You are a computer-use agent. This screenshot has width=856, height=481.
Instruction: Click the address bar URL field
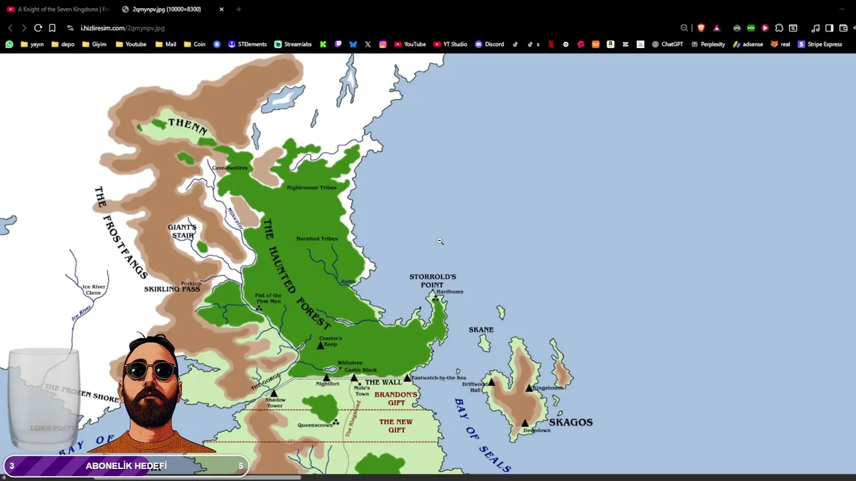click(x=374, y=28)
